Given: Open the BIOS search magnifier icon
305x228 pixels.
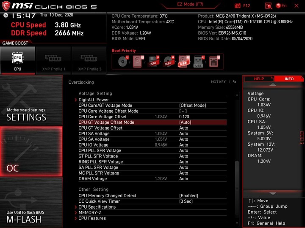Looking at the screenshot, I should click(269, 6).
